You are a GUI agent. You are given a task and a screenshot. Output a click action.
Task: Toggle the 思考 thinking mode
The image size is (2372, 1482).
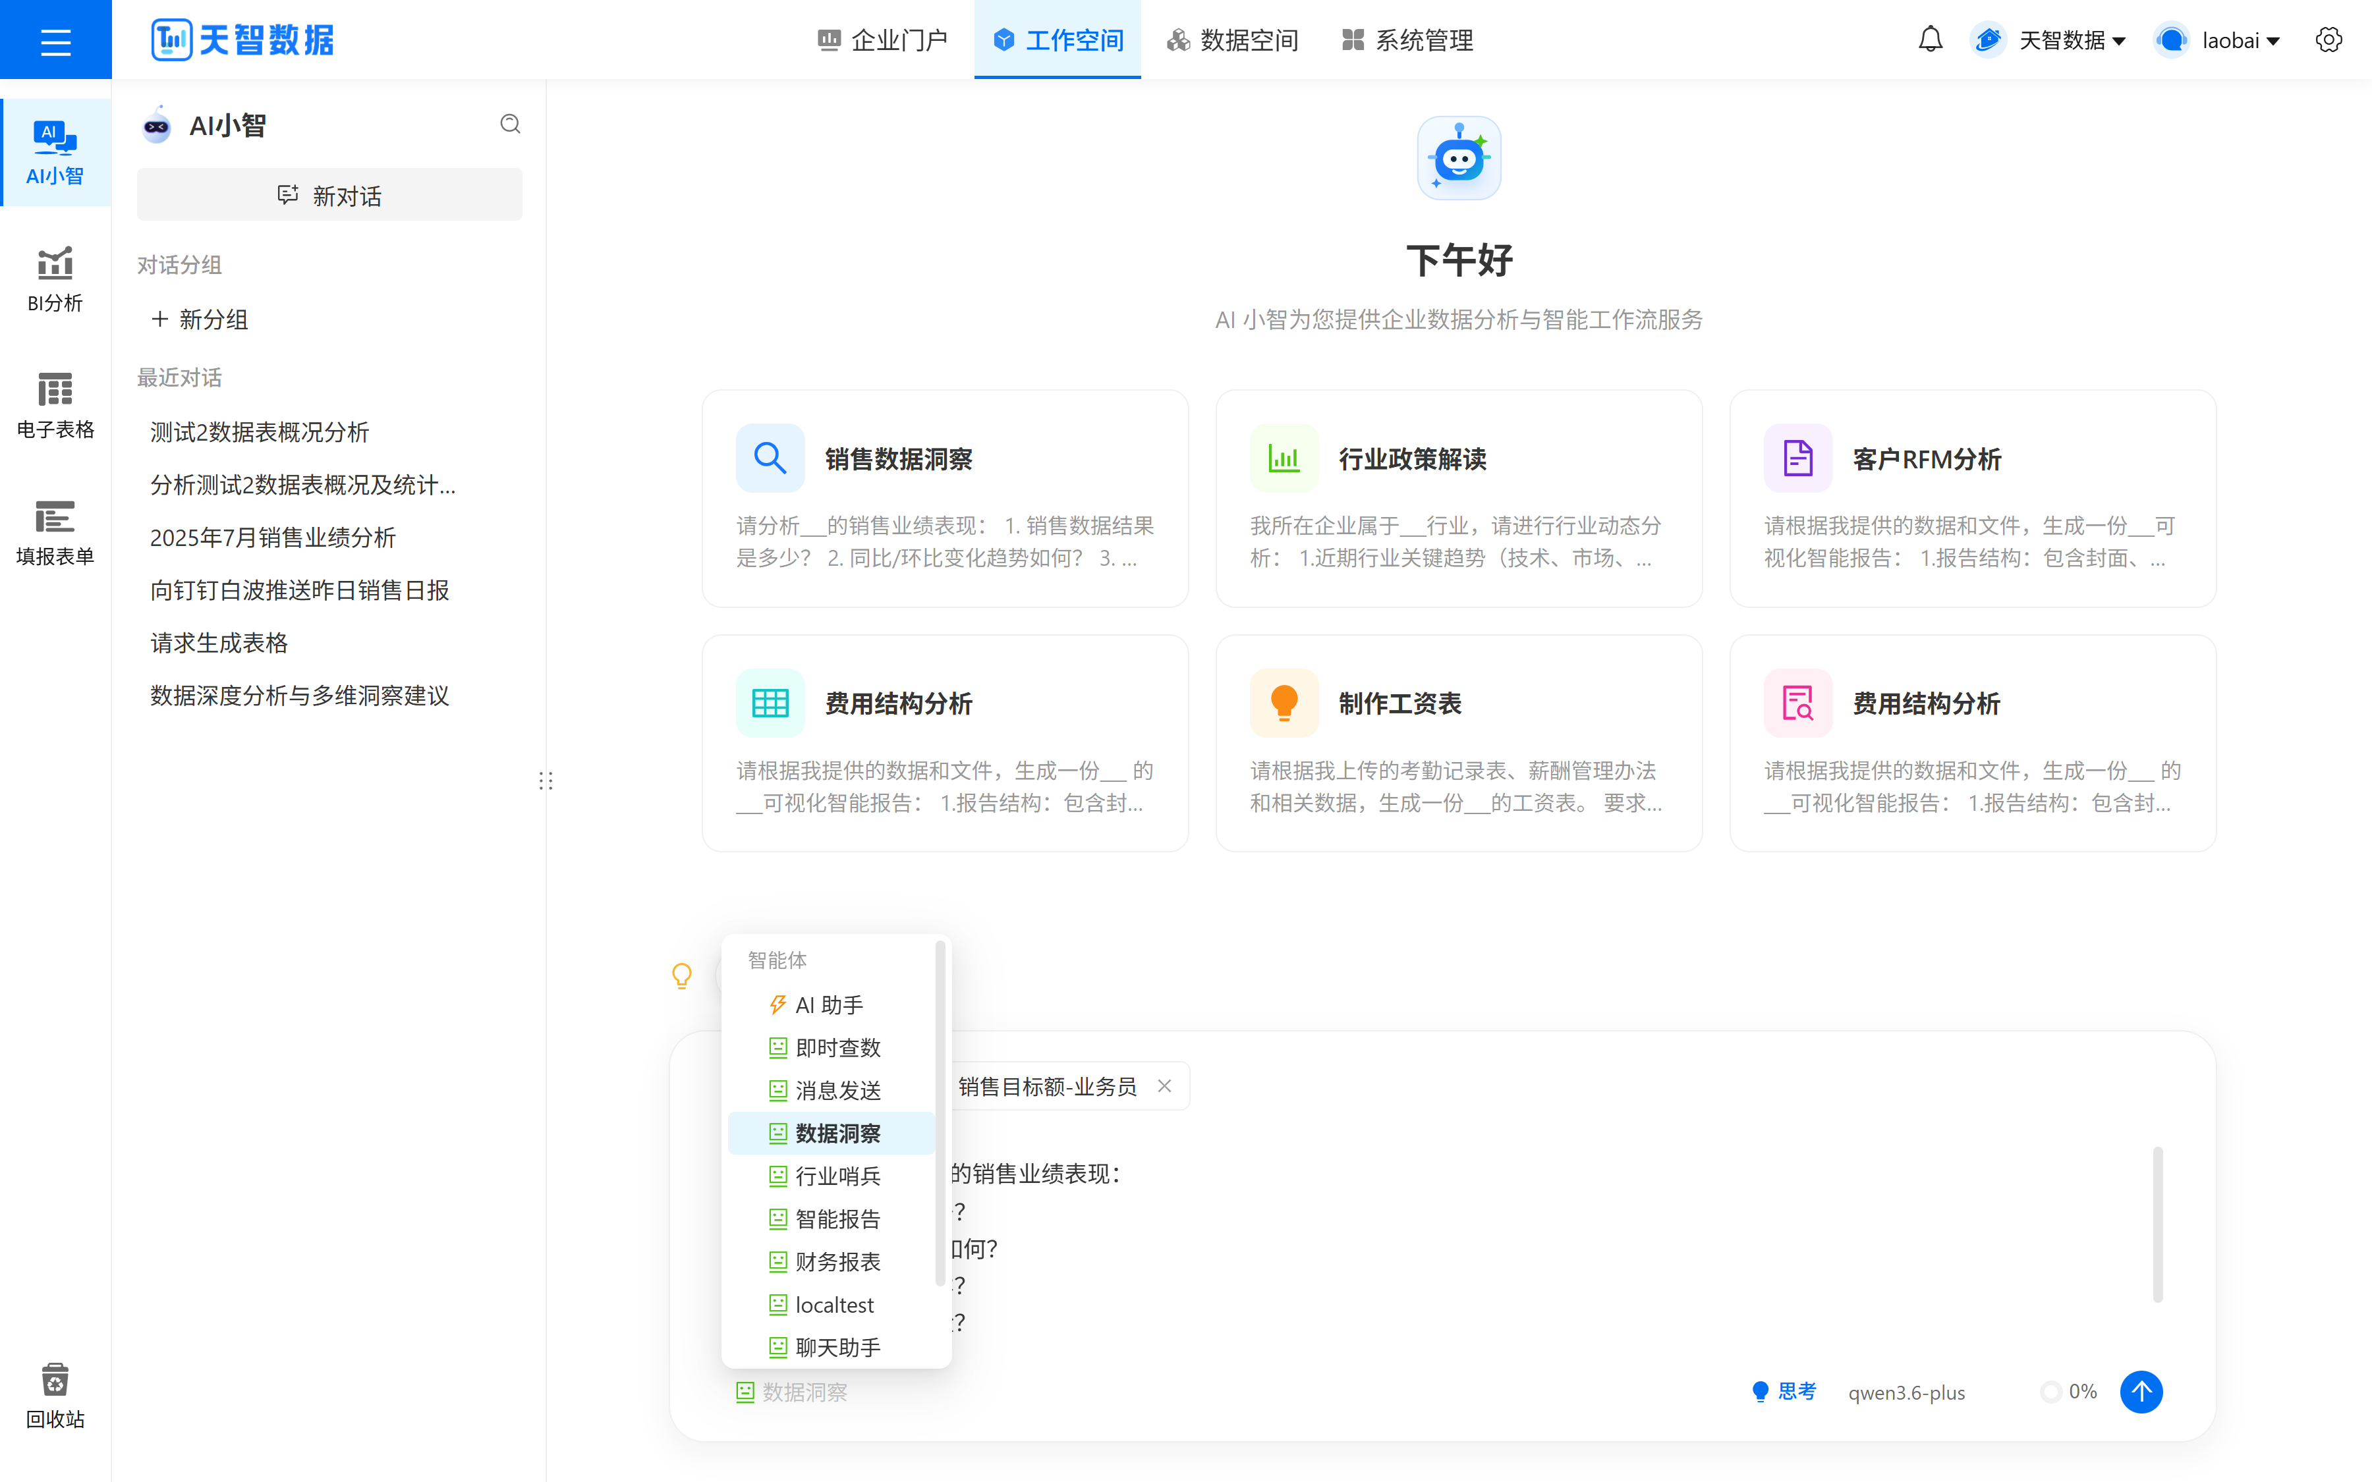pos(1784,1392)
